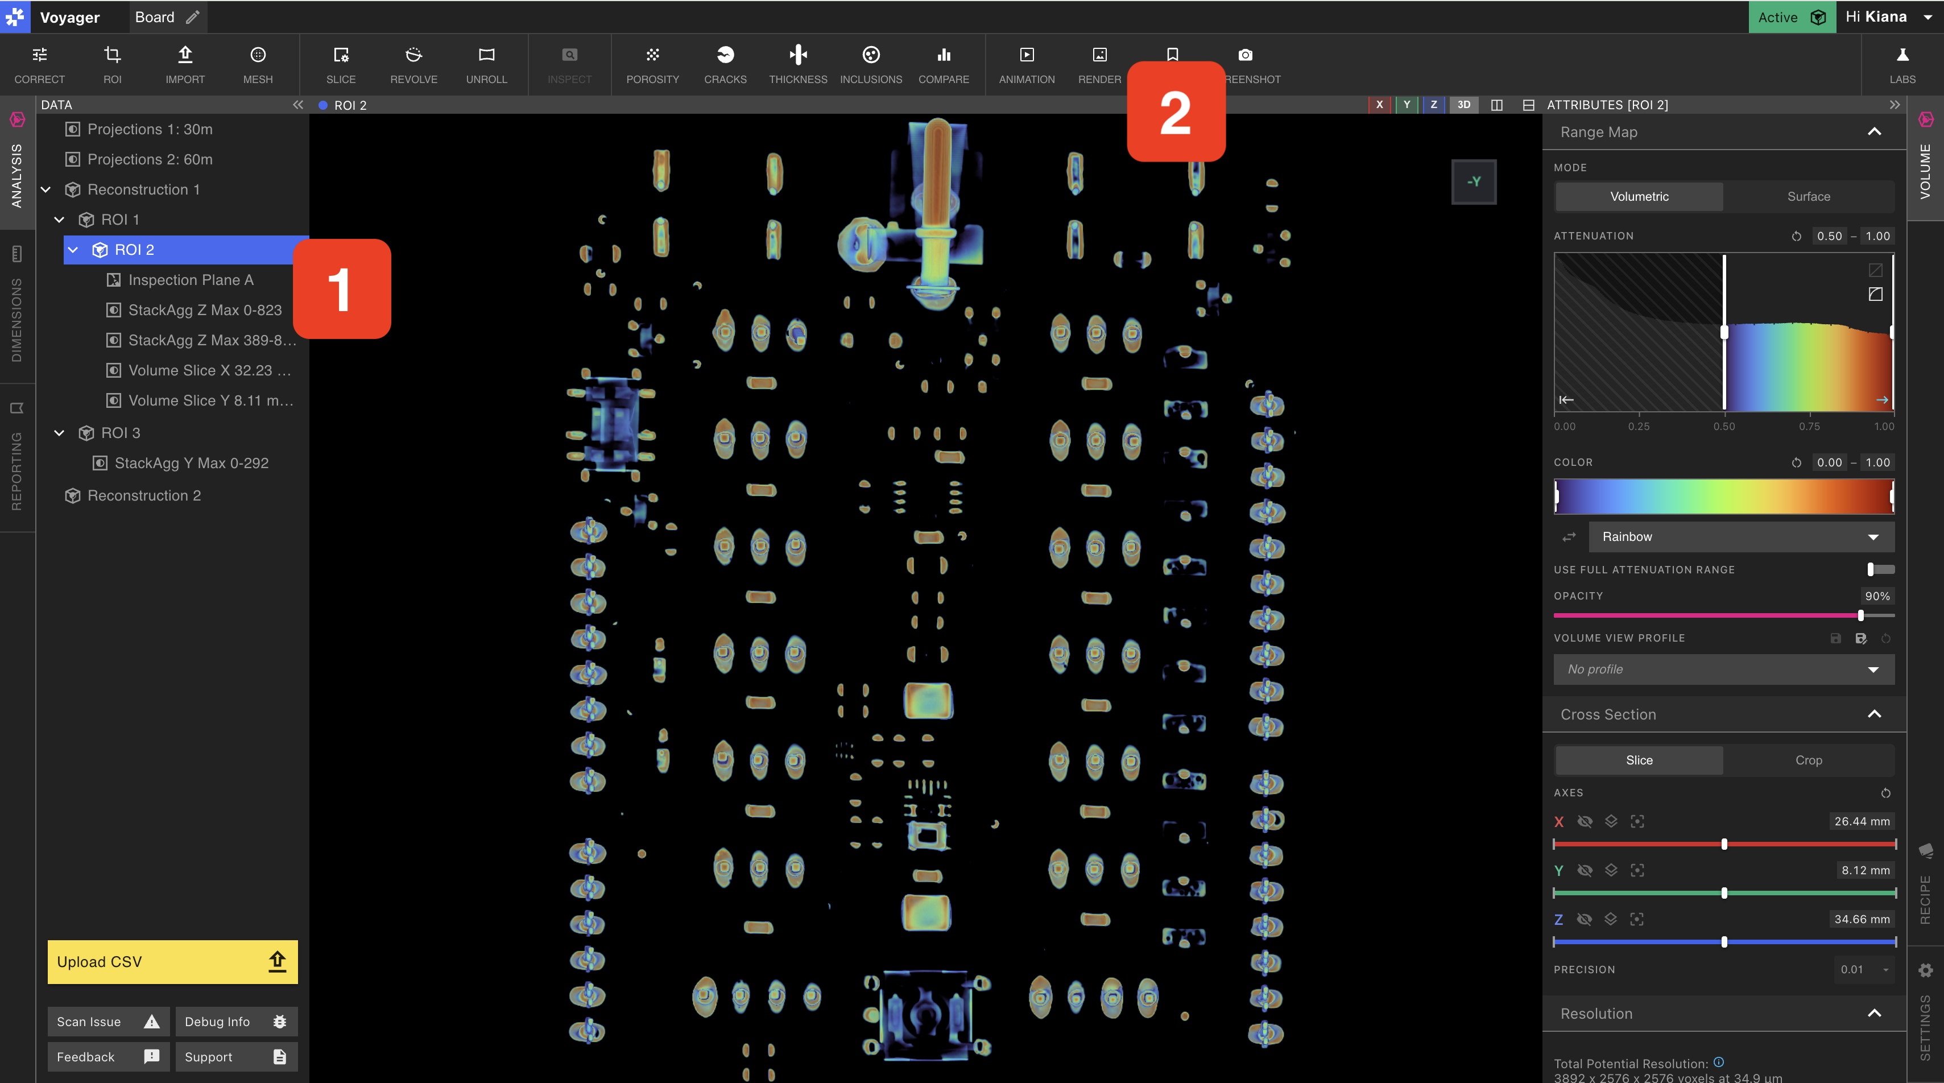Screen dimensions: 1944x1083
Task: Collapse the Range Map section
Action: (1874, 132)
